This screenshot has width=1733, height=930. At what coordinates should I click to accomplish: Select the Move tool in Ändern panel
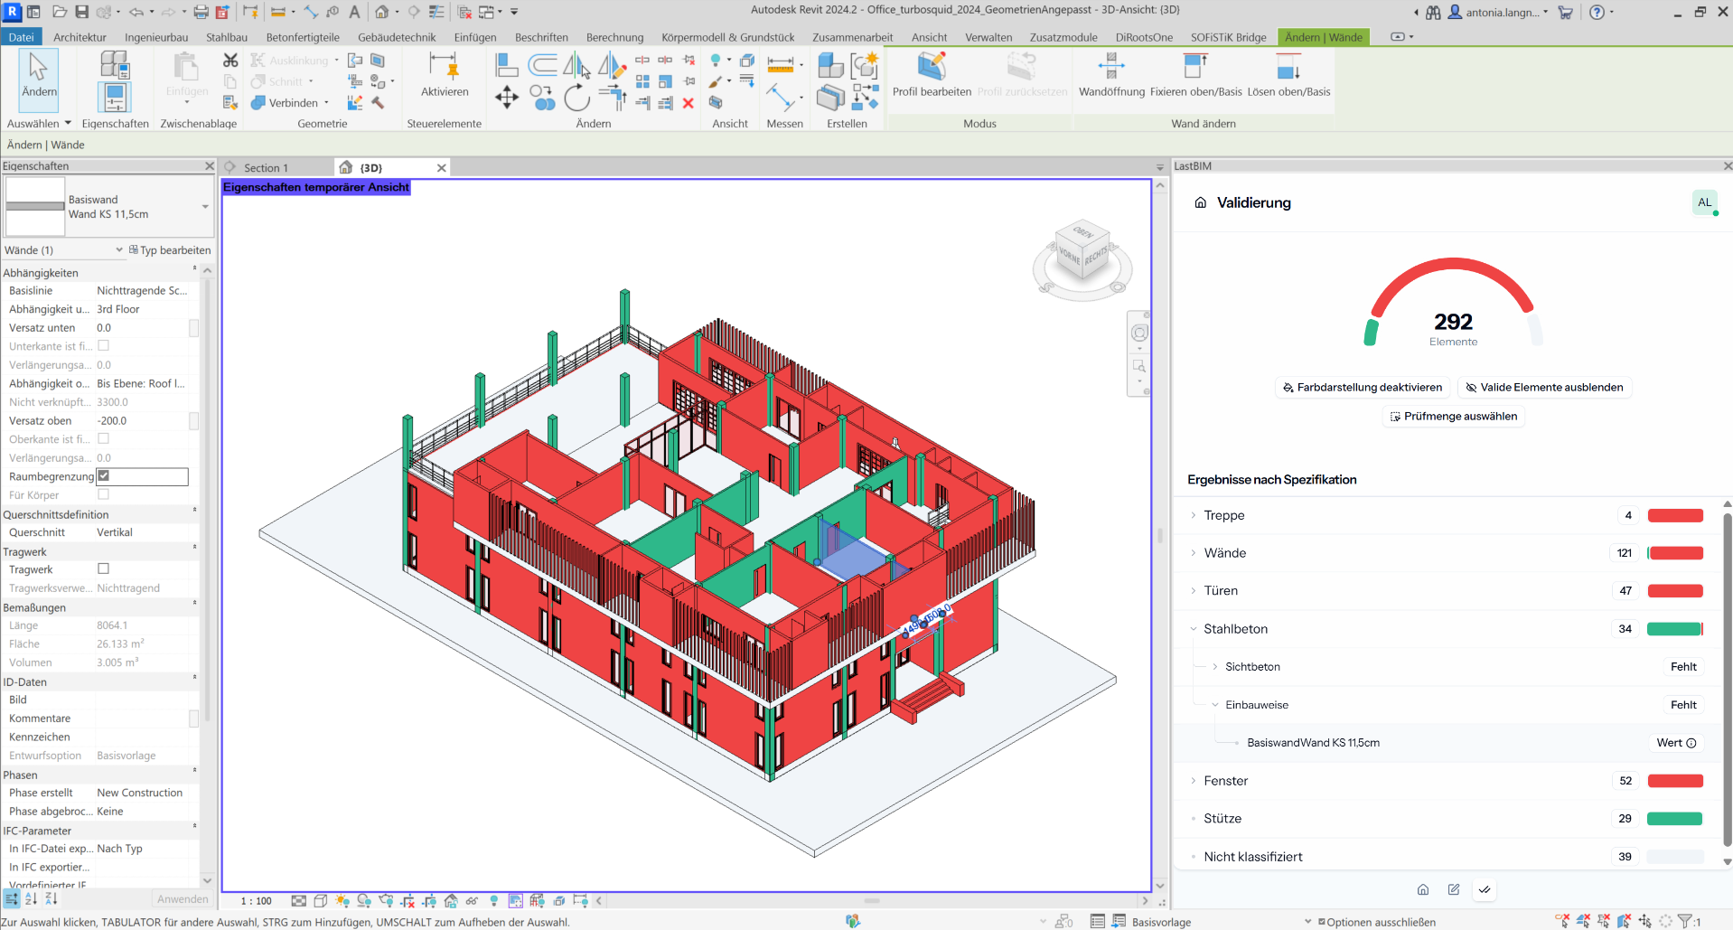point(507,98)
